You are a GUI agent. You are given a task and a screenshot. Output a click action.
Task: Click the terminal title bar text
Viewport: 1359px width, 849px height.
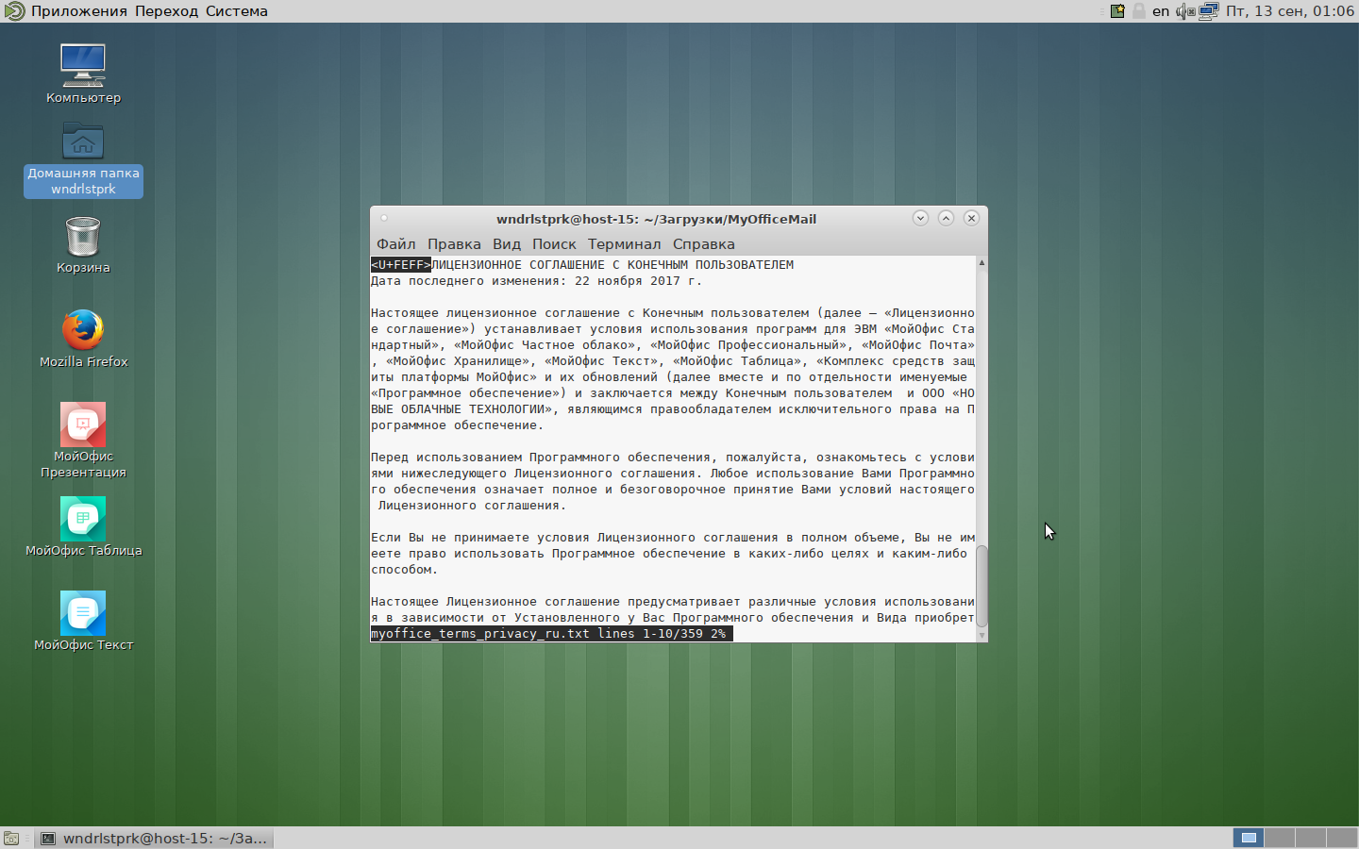point(657,219)
